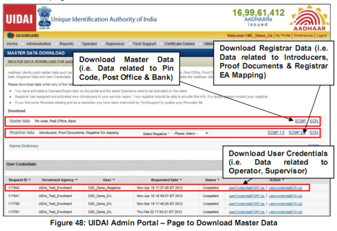This screenshot has height=231, width=337.
Task: Click the User Credentials section header
Action: [x=21, y=164]
